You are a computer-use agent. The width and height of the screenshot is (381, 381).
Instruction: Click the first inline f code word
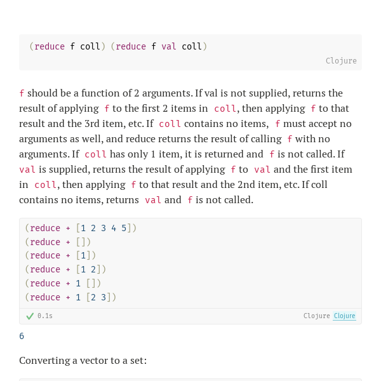pyautogui.click(x=22, y=93)
